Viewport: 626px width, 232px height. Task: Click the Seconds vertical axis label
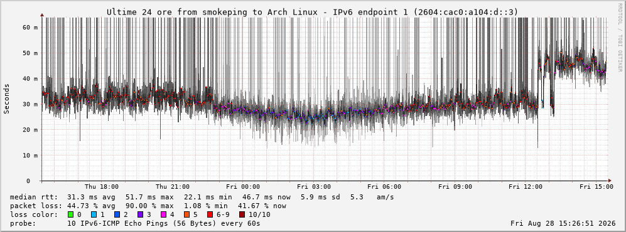pyautogui.click(x=7, y=98)
